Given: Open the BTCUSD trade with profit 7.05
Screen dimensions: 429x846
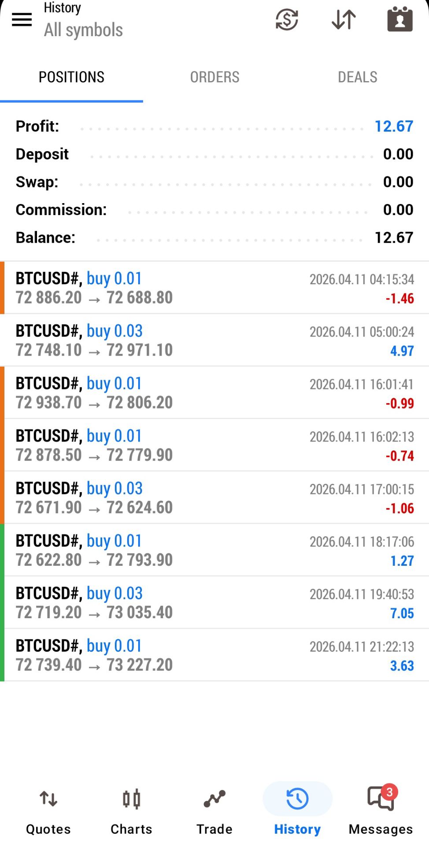Looking at the screenshot, I should (x=214, y=602).
